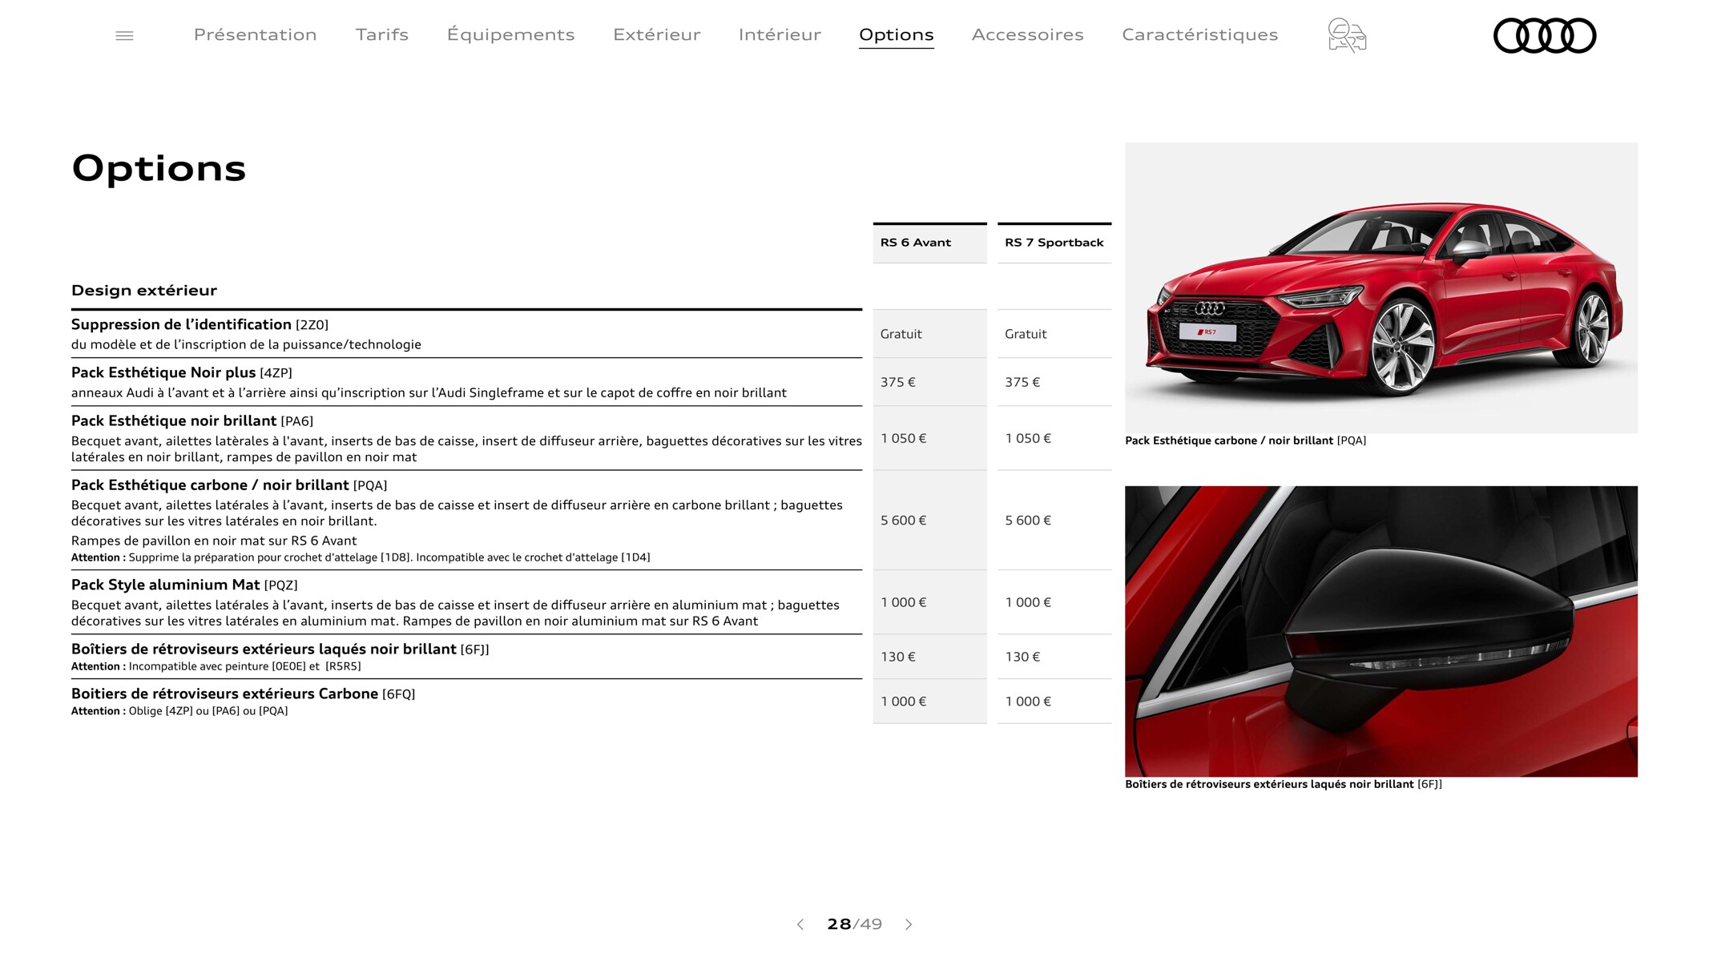Select Boitiers de rétroviseurs extérieurs Carbone [6FQ] title
1709x961 pixels.
(x=243, y=694)
